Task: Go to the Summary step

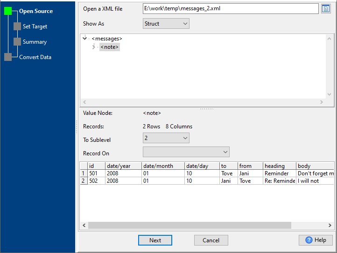Action: pyautogui.click(x=35, y=42)
